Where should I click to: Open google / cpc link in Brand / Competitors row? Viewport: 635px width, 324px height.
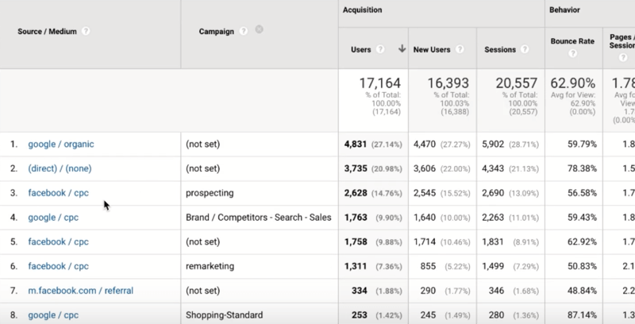pos(53,218)
